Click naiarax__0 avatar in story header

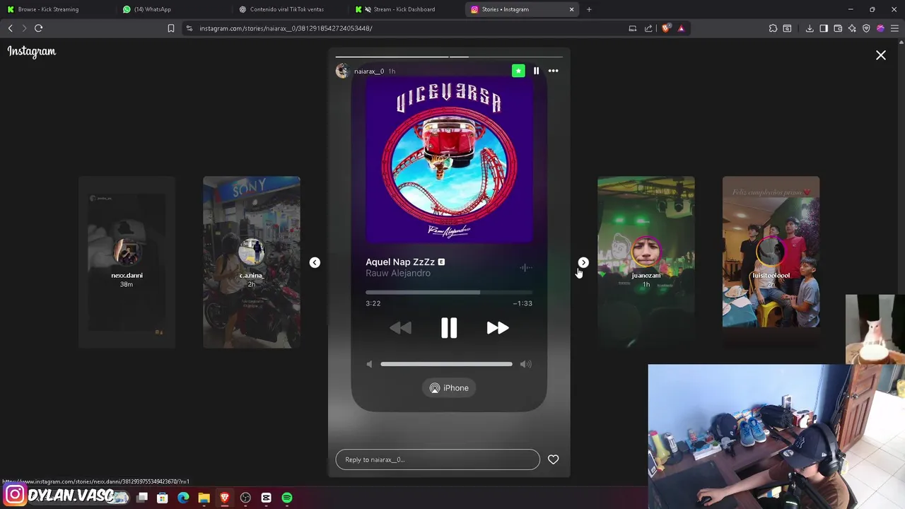click(342, 71)
